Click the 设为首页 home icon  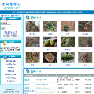click(x=2, y=16)
